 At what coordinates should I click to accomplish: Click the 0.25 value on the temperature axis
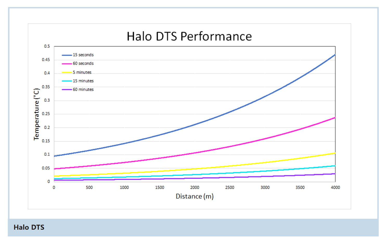point(46,114)
